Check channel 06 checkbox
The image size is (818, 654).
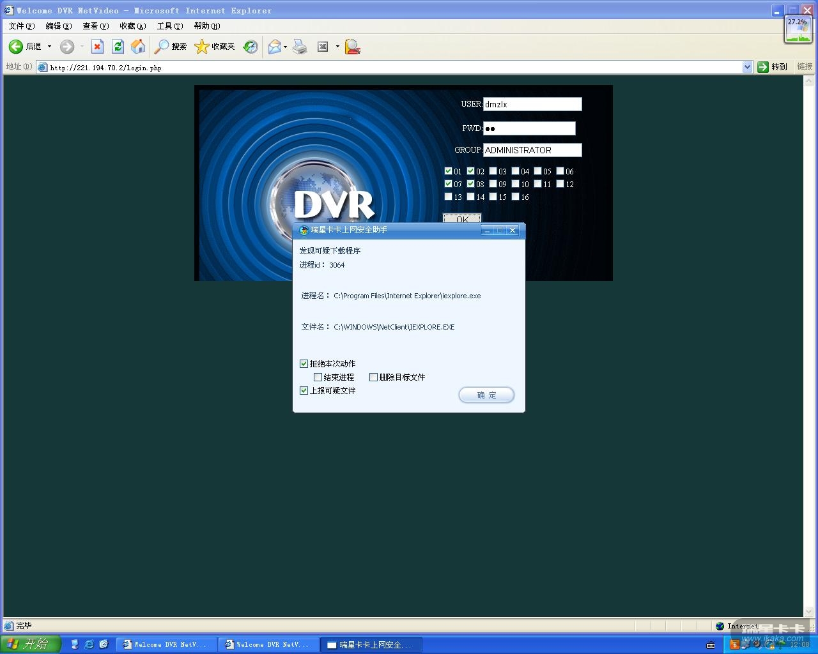[x=560, y=171]
